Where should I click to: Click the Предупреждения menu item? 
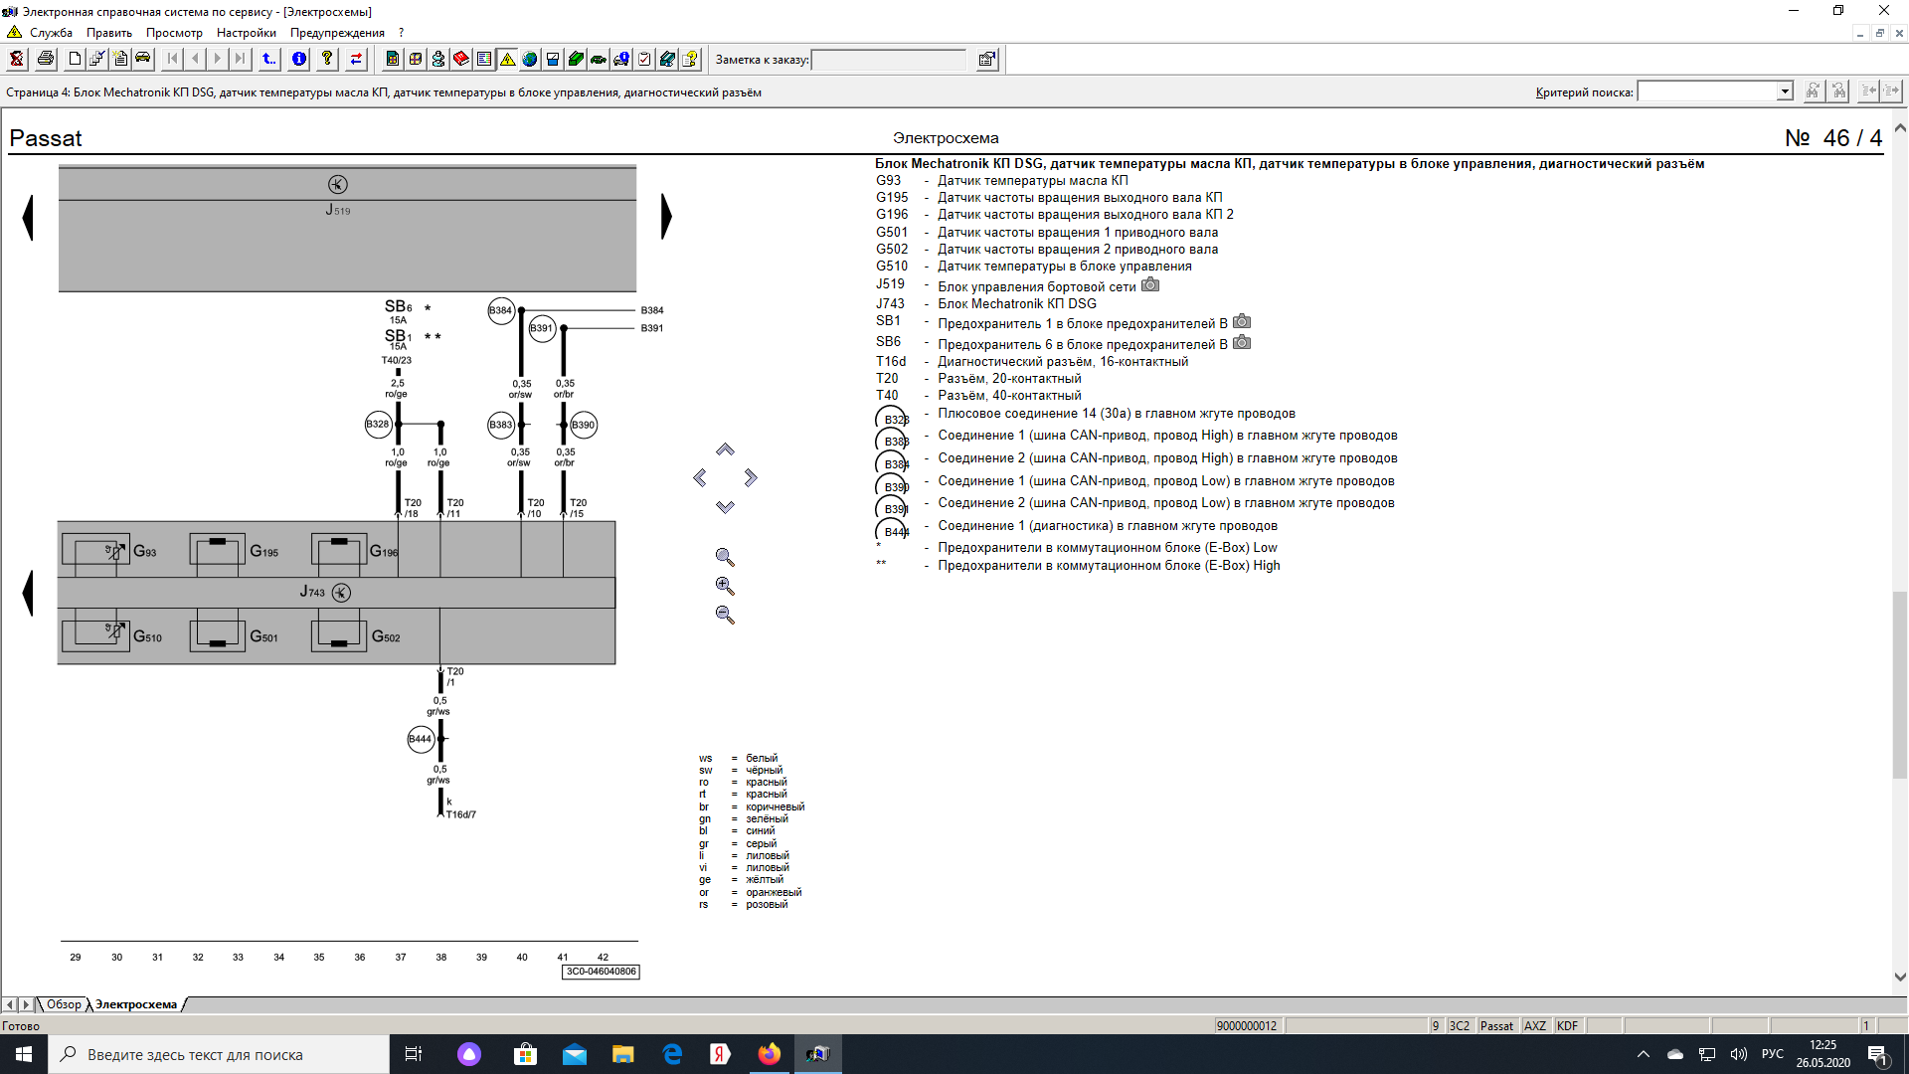[x=337, y=33]
